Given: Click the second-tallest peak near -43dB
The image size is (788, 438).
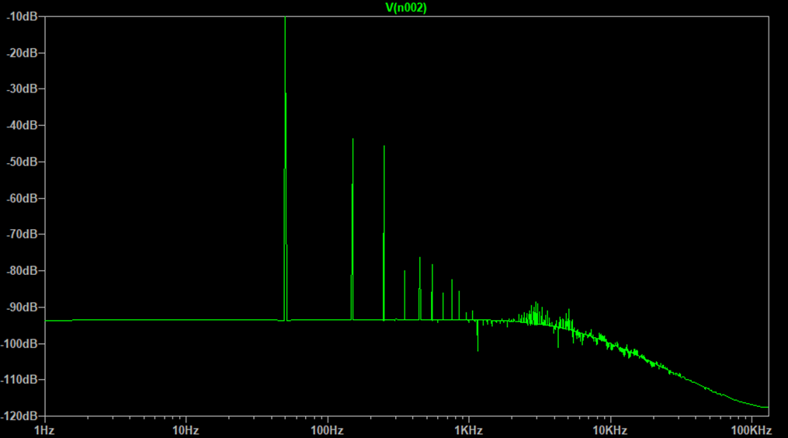Looking at the screenshot, I should [352, 140].
